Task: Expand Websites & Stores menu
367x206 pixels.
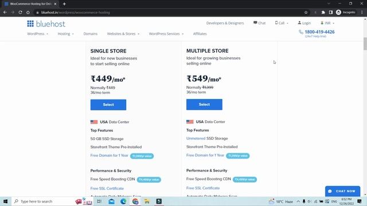Action: coord(123,34)
